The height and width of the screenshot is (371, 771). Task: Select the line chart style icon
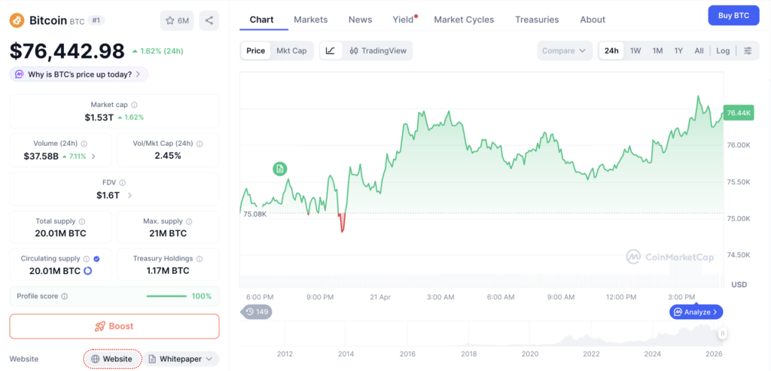click(x=331, y=50)
